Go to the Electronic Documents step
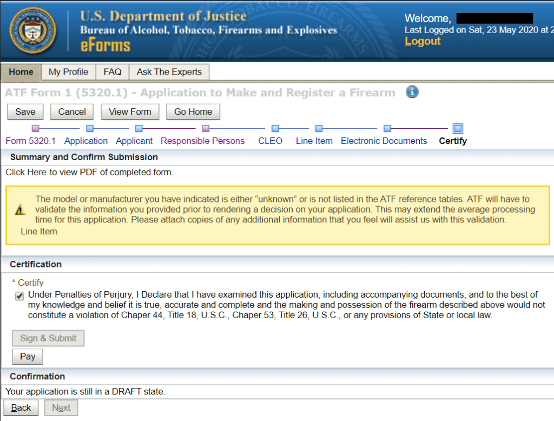This screenshot has width=554, height=421. (x=384, y=141)
